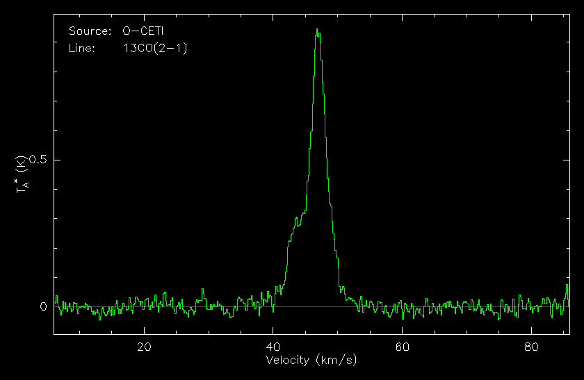
Task: Click the 'Line:' label text
Action: [82, 49]
